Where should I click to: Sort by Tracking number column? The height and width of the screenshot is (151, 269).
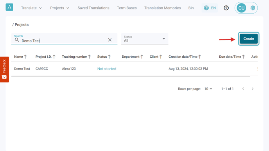pos(77,57)
